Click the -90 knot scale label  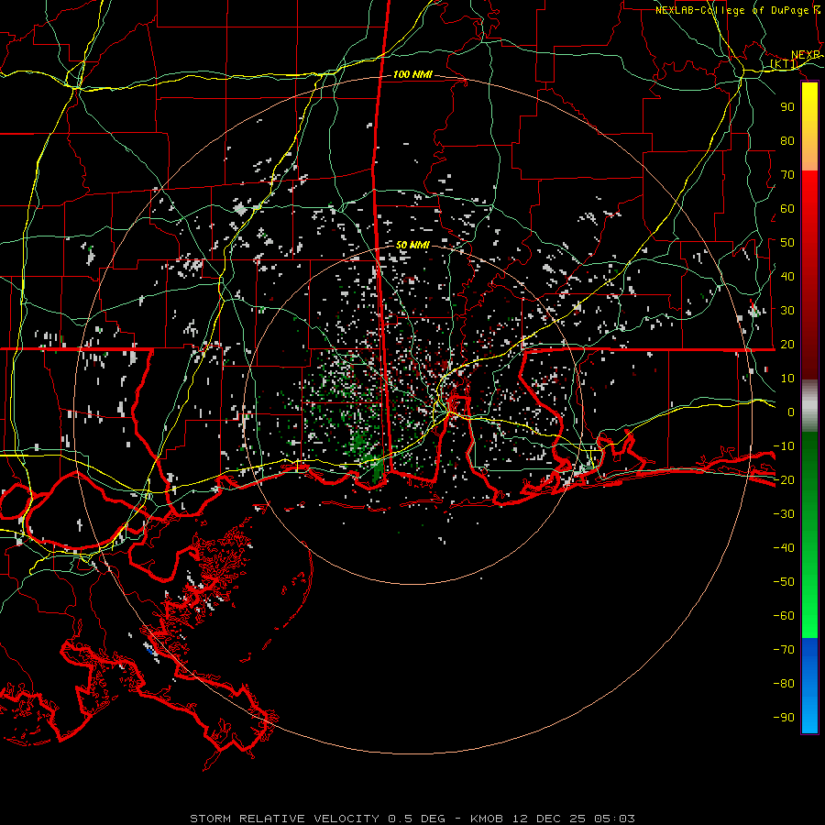(x=784, y=718)
